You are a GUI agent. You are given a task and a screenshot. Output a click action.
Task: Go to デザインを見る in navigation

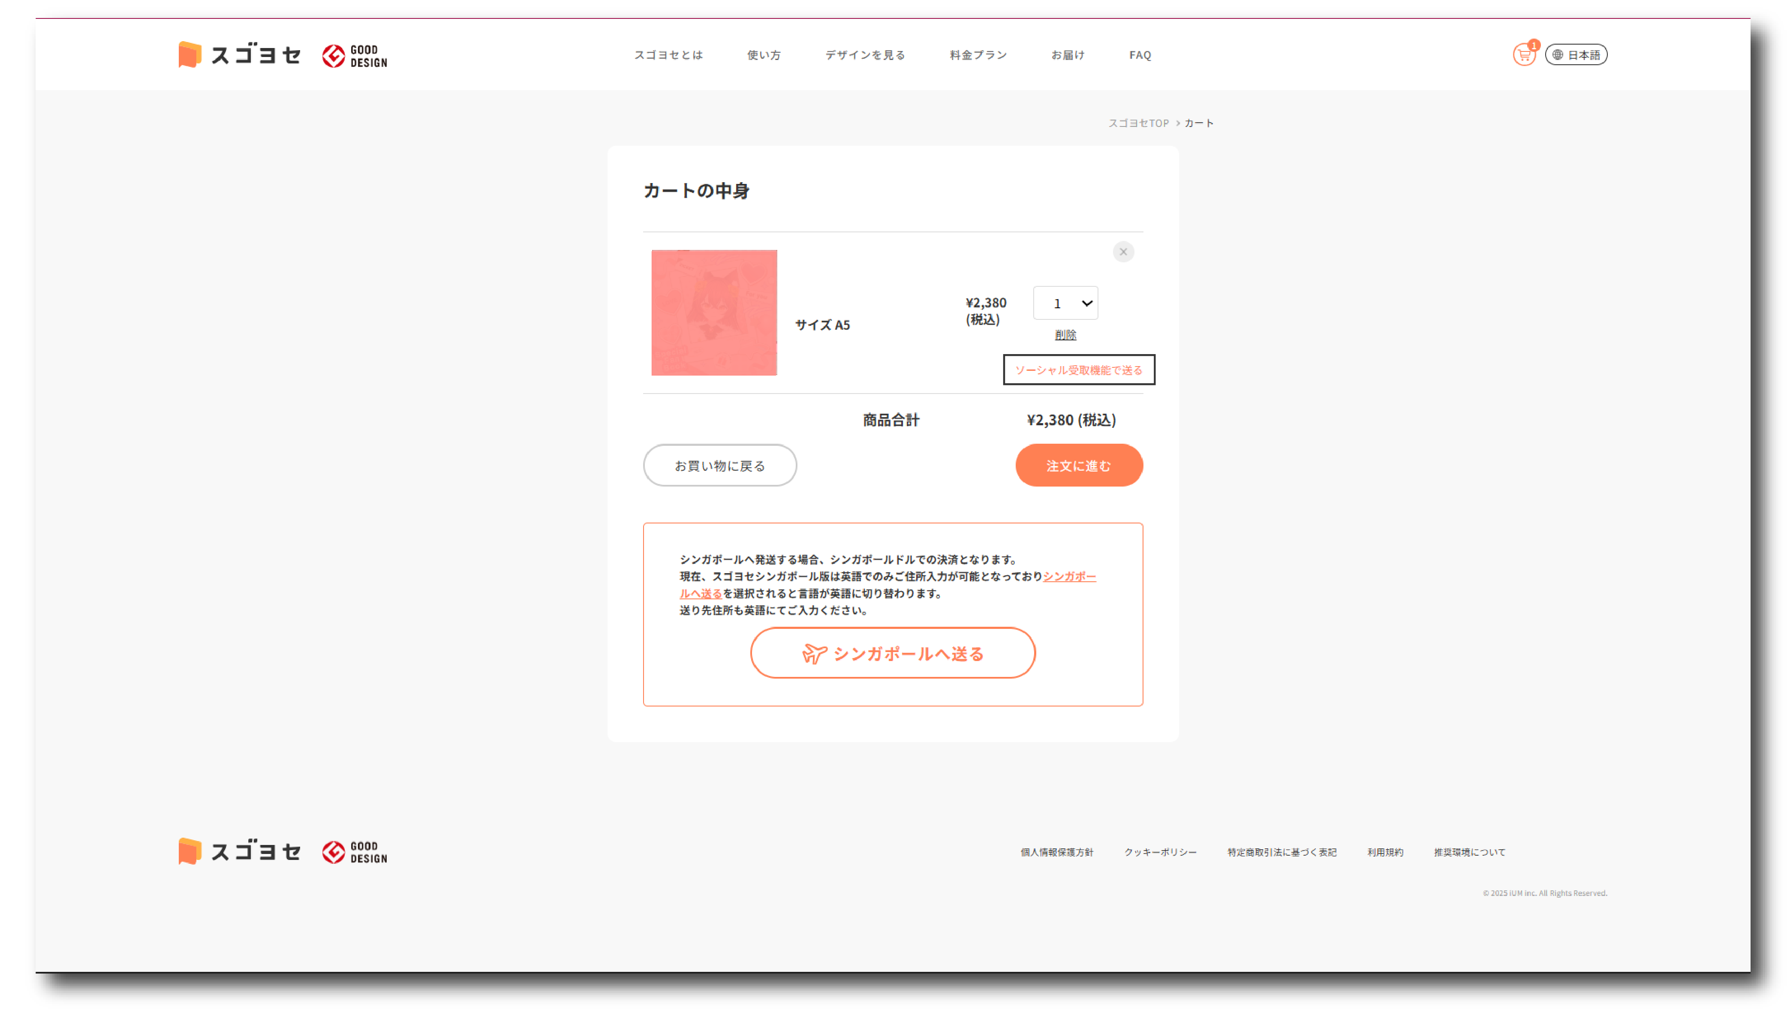865,55
